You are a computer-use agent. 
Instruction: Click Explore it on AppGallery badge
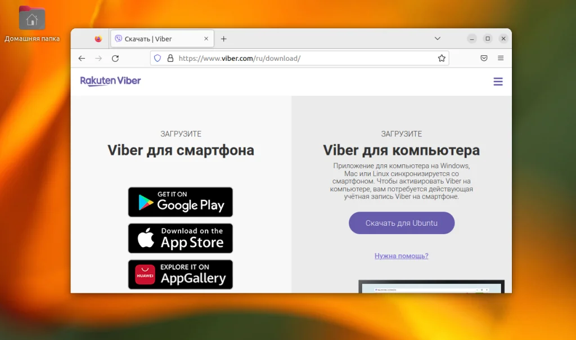pyautogui.click(x=181, y=275)
